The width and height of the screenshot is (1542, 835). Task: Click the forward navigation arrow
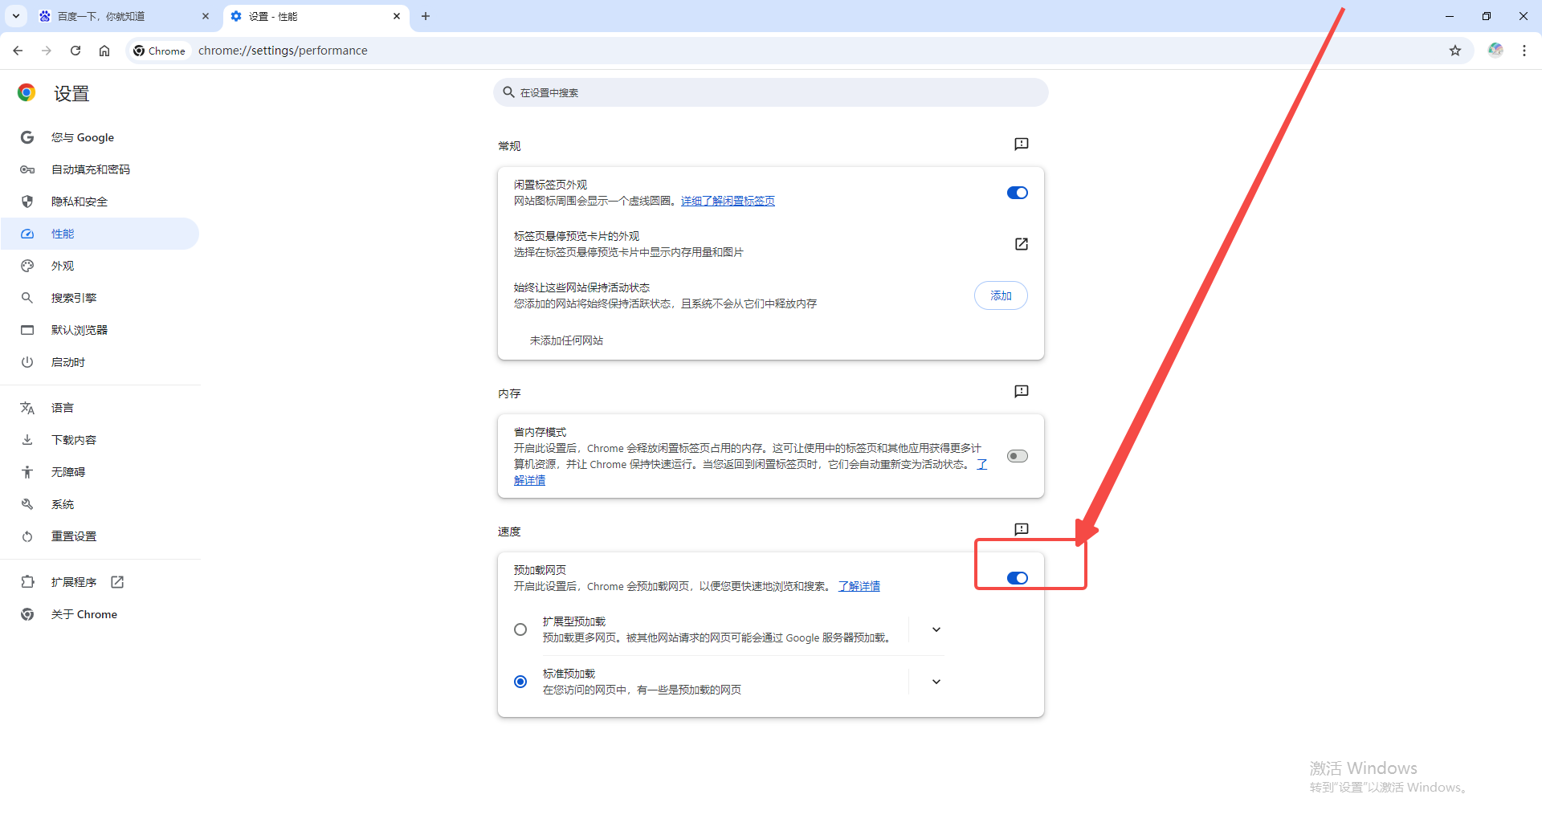[47, 51]
